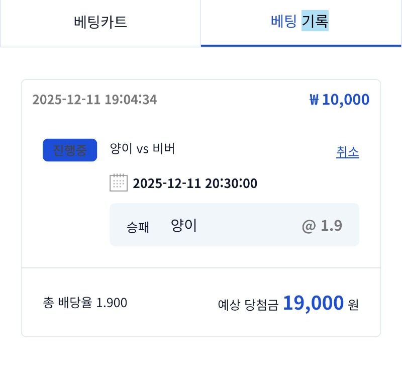Expand the bet record dated 2025-12-11 19:04:34
This screenshot has width=402, height=369.
(95, 100)
